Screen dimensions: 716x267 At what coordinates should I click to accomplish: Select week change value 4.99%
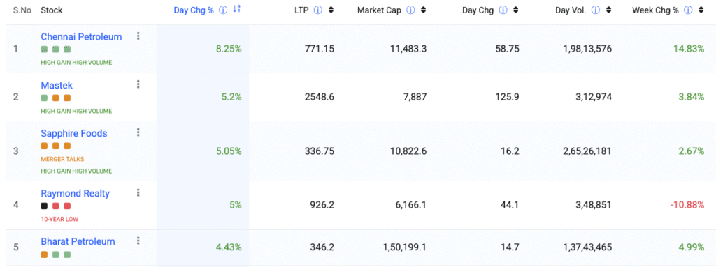(692, 247)
